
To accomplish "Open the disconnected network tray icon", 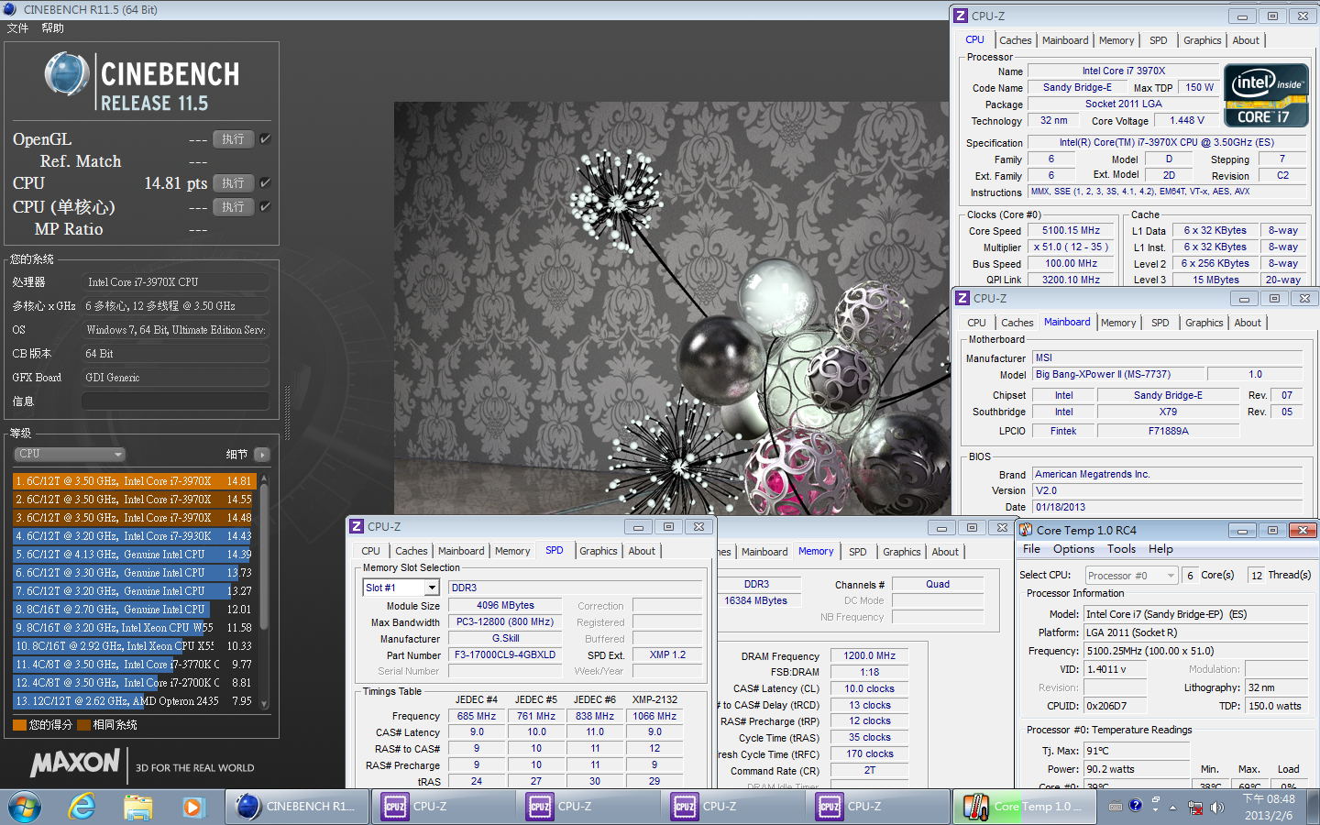I will (1194, 808).
